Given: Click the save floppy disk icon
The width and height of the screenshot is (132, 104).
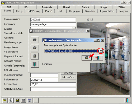Looking at the screenshot, I should click(x=17, y=100).
